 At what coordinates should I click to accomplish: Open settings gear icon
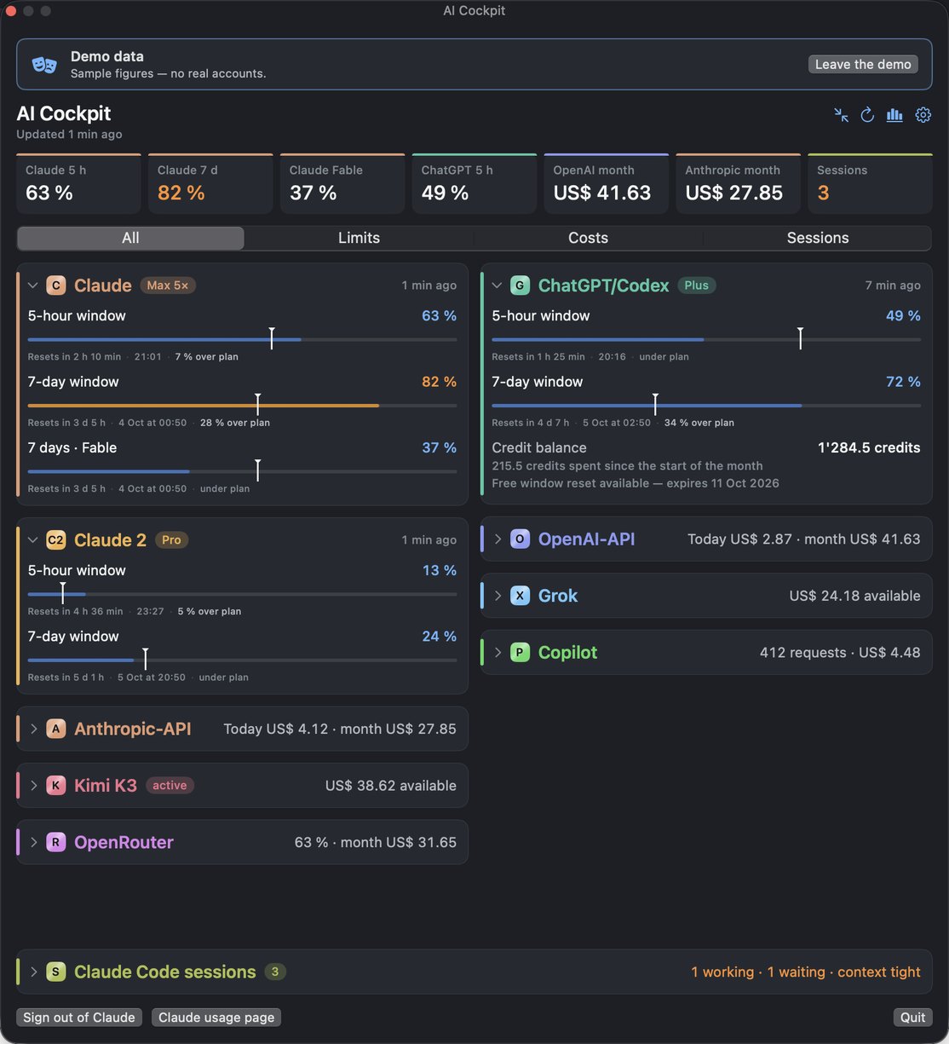(923, 115)
